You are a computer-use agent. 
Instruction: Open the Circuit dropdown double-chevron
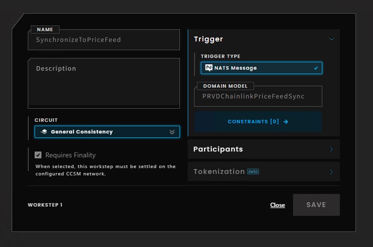point(172,132)
